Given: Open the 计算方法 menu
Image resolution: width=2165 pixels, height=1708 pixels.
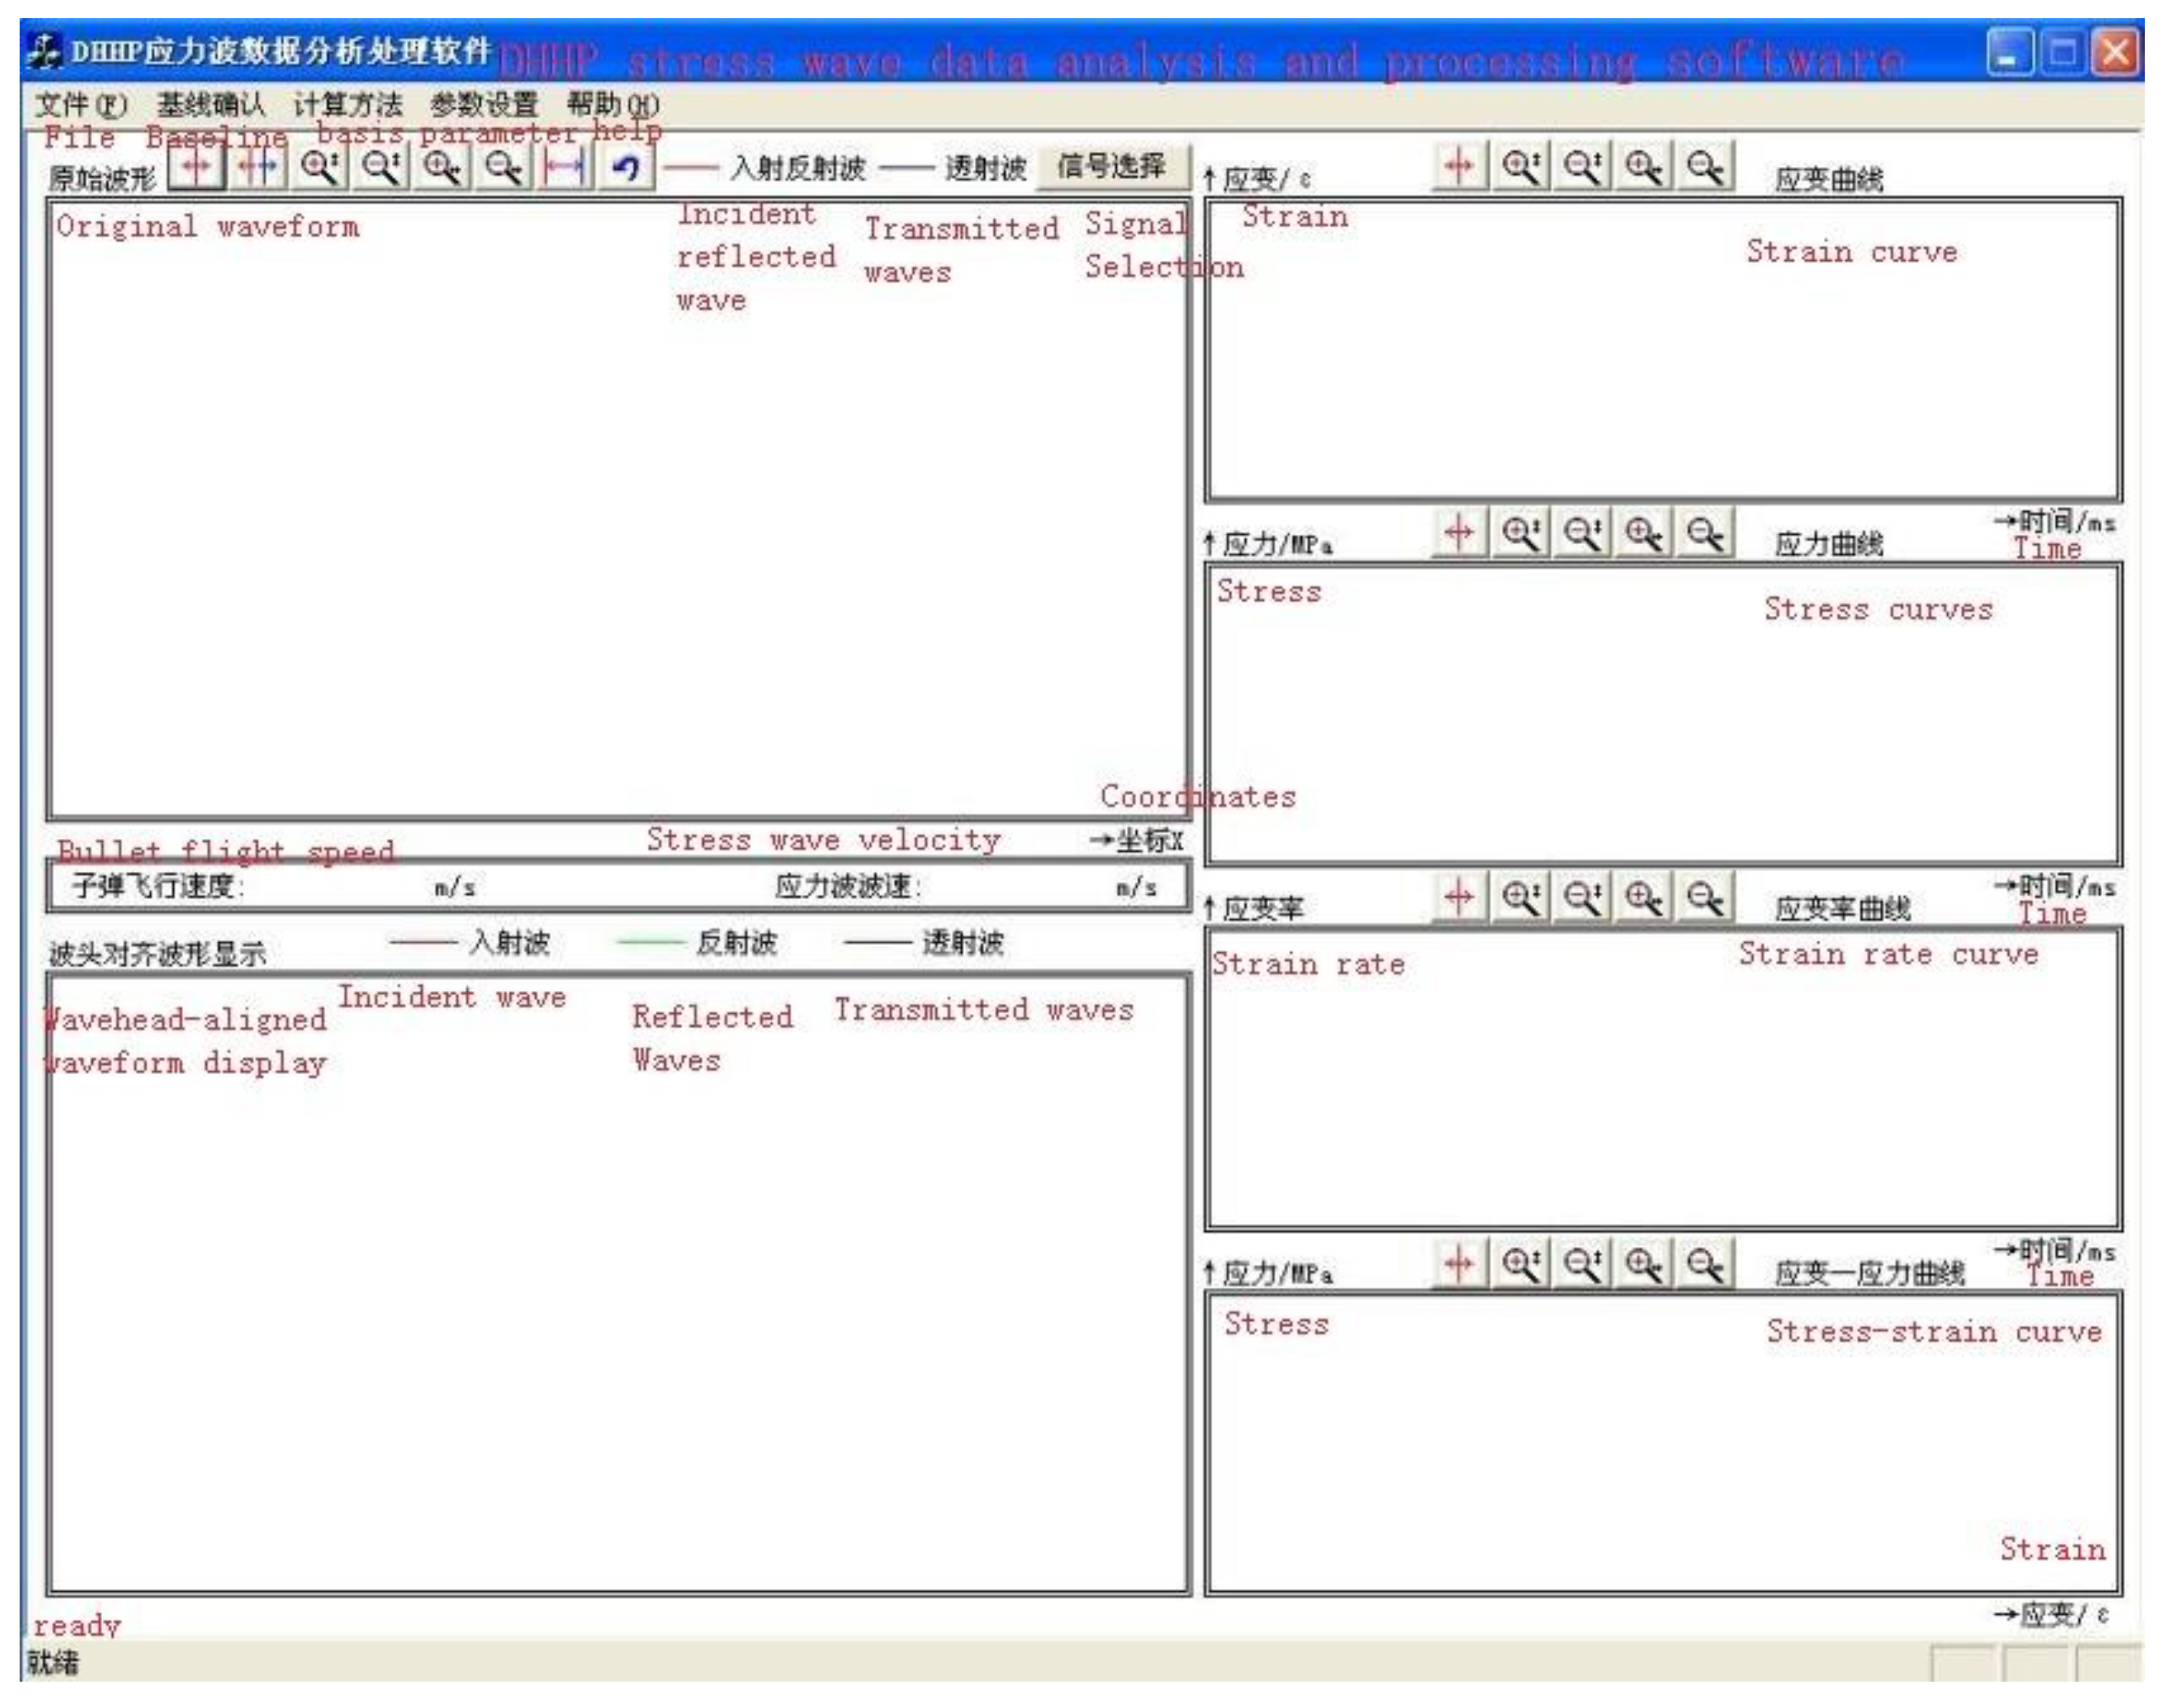Looking at the screenshot, I should coord(348,104).
